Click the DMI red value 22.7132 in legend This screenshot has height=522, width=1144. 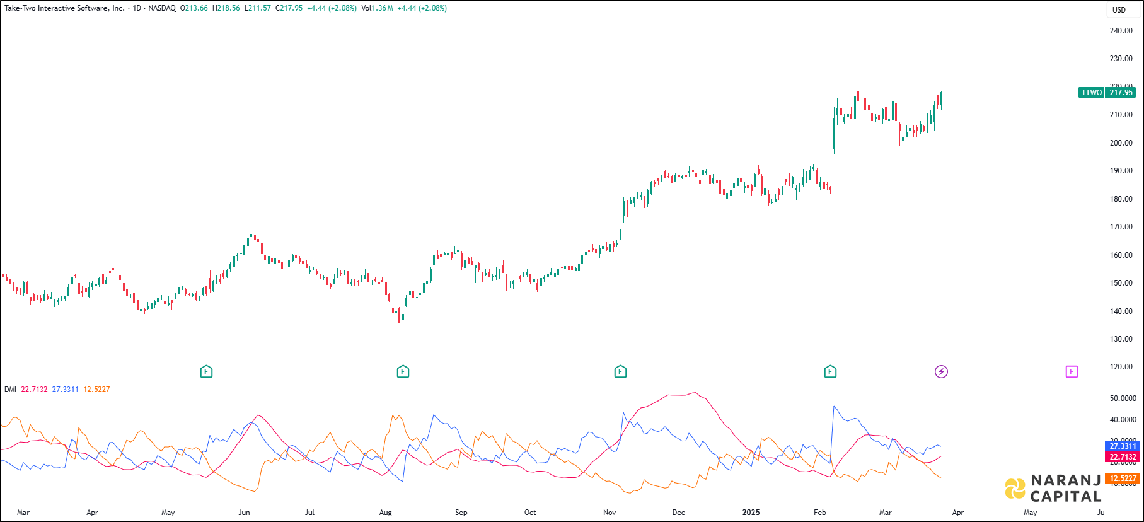click(34, 390)
